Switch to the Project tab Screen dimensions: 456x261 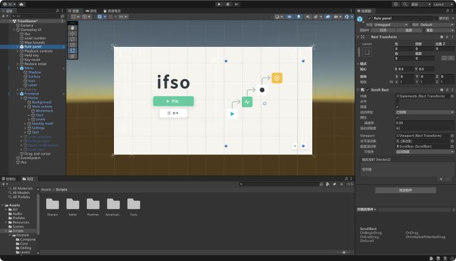click(x=28, y=179)
